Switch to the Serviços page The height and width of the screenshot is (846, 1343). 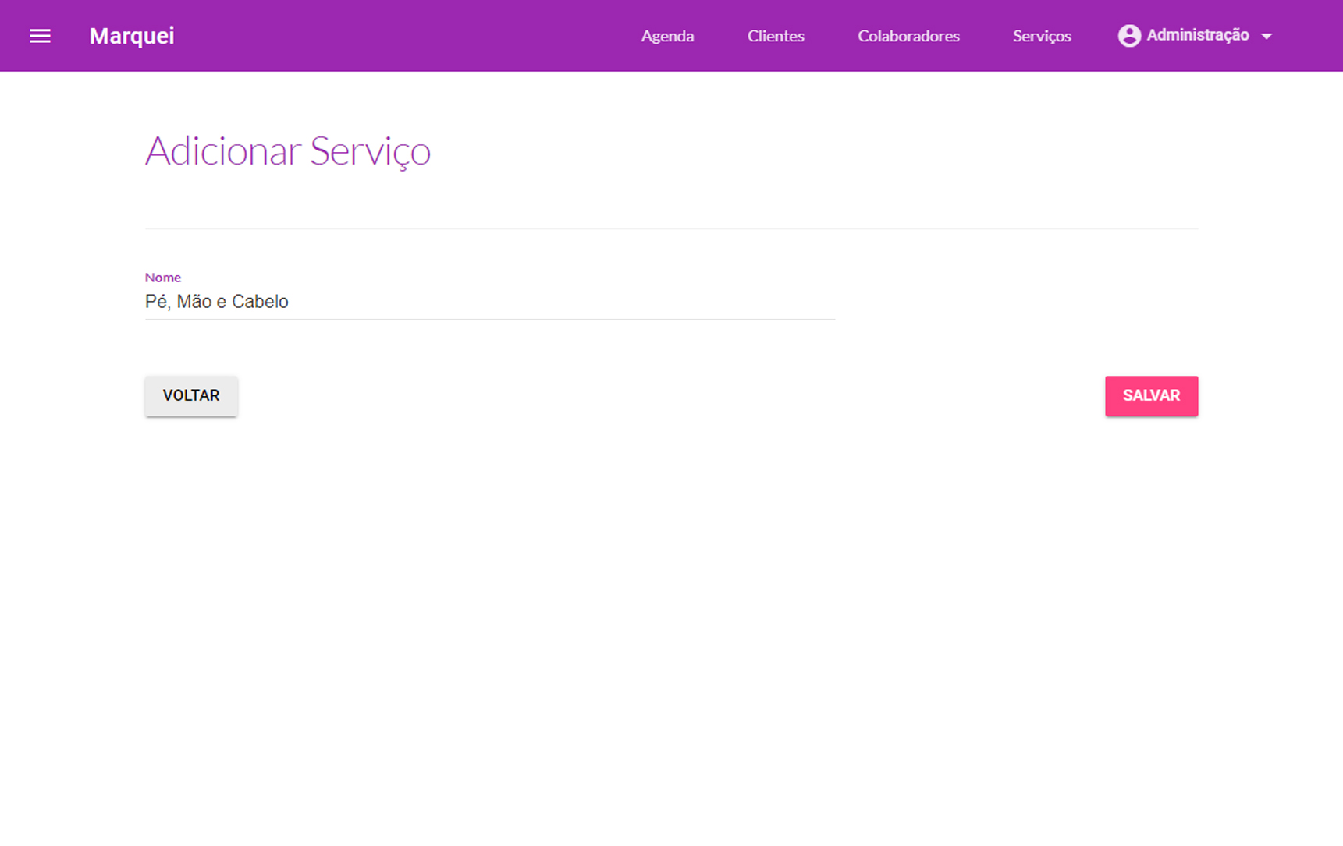click(1041, 36)
